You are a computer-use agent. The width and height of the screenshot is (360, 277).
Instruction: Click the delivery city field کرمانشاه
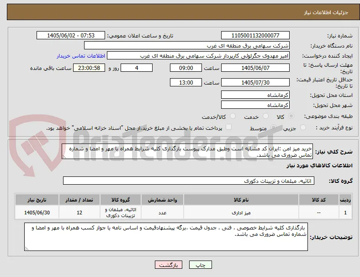pyautogui.click(x=255, y=105)
